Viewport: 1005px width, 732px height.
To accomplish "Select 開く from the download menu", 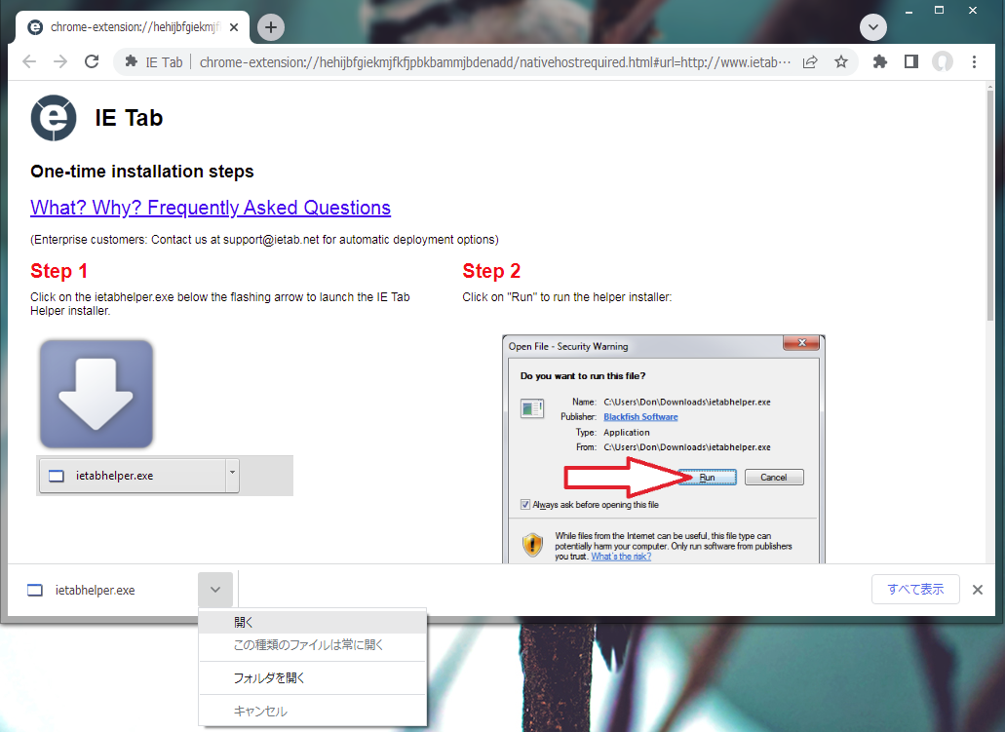I will 313,622.
